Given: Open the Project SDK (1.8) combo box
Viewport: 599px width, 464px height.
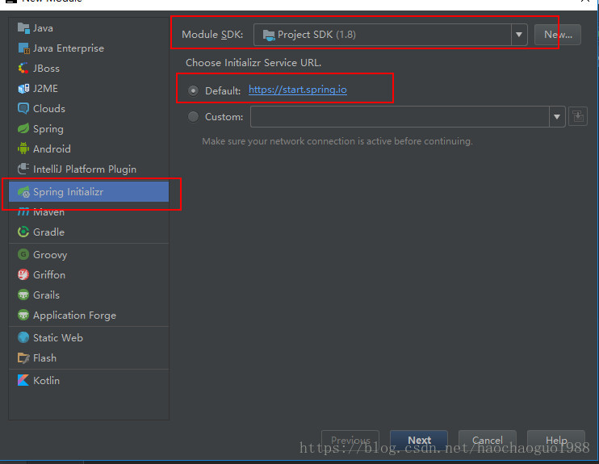Looking at the screenshot, I should pyautogui.click(x=391, y=35).
